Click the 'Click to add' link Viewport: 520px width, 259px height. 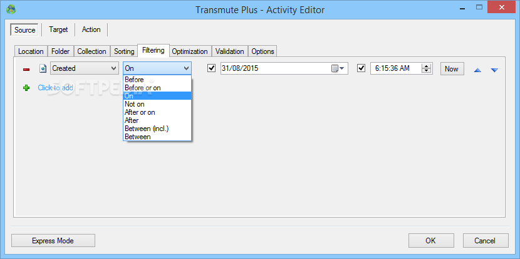[55, 88]
